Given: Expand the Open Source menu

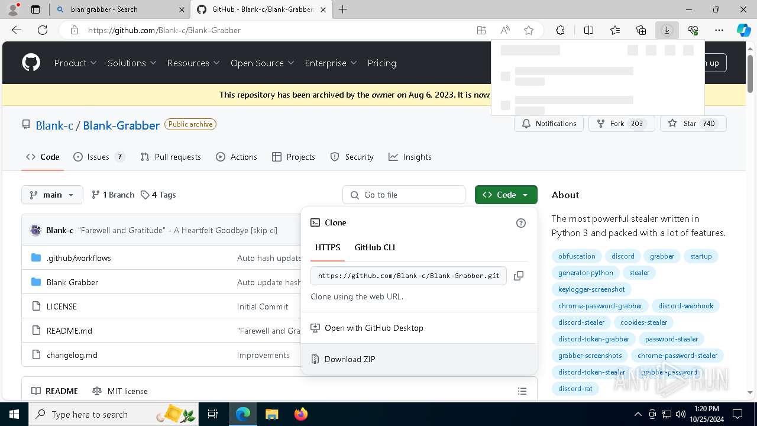Looking at the screenshot, I should tap(263, 63).
